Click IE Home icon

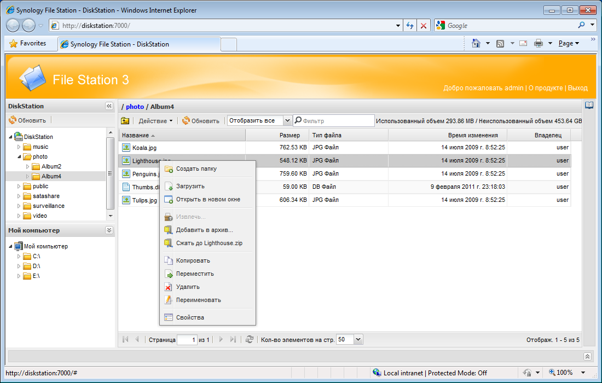pyautogui.click(x=476, y=43)
